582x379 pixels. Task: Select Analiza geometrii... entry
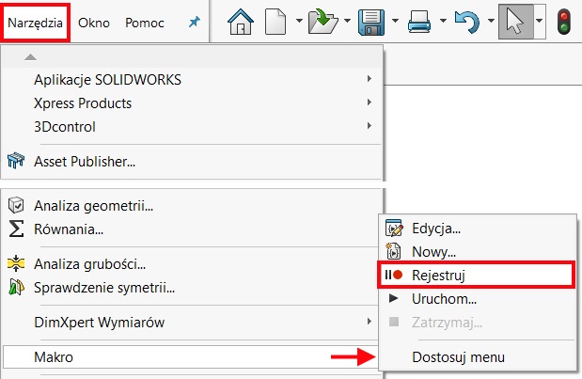click(x=192, y=205)
